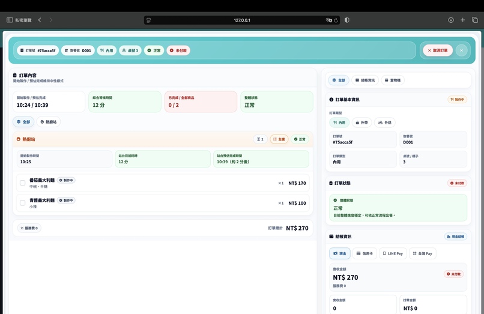Click 未付款 badge in 訂單狀態 header

click(457, 183)
